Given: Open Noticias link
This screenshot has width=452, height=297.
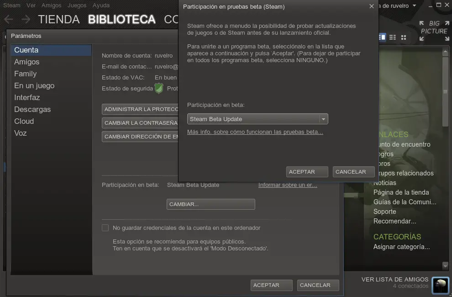Looking at the screenshot, I should point(384,183).
